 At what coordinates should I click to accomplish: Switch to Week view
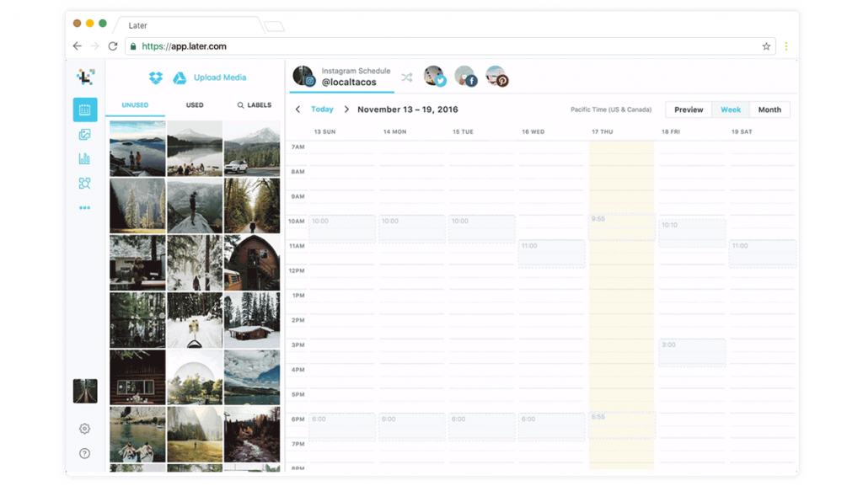731,110
